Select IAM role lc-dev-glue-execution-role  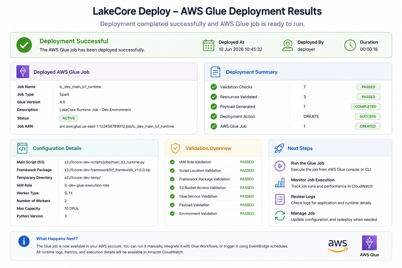[87, 185]
